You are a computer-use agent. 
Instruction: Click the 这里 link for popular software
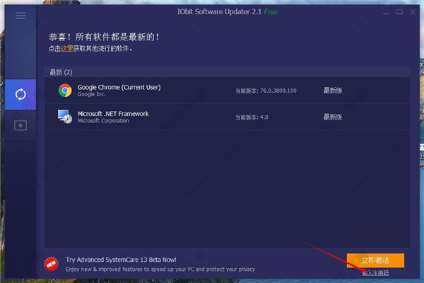tap(66, 49)
